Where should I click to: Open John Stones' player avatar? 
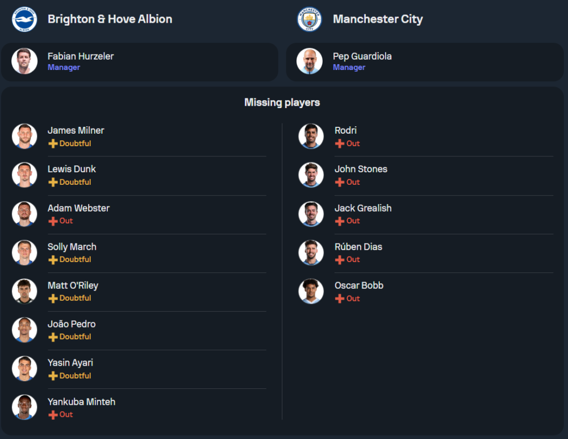tap(311, 175)
